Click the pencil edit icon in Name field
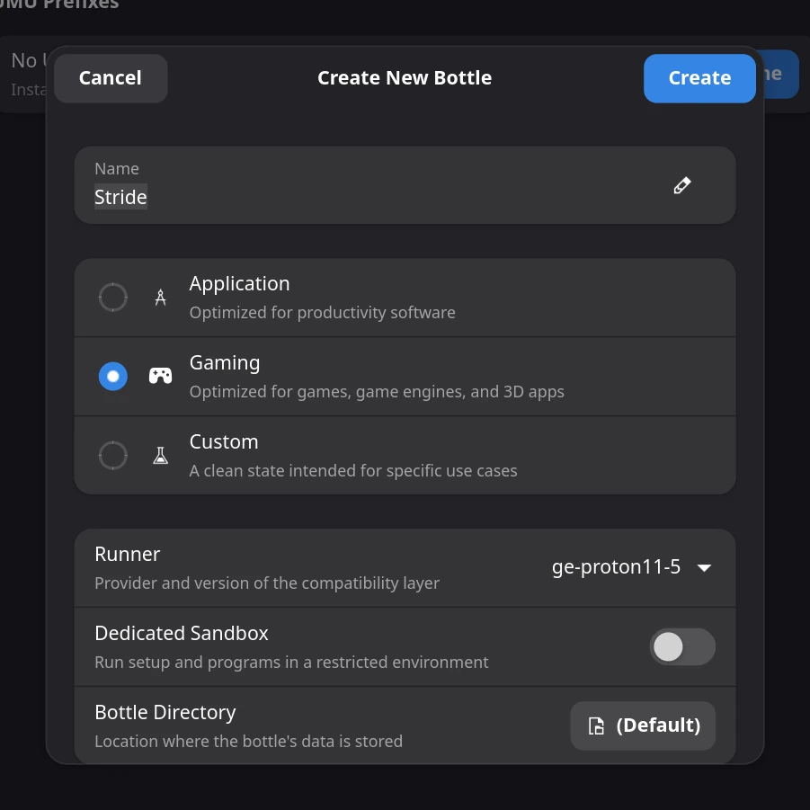Image resolution: width=810 pixels, height=810 pixels. (681, 185)
